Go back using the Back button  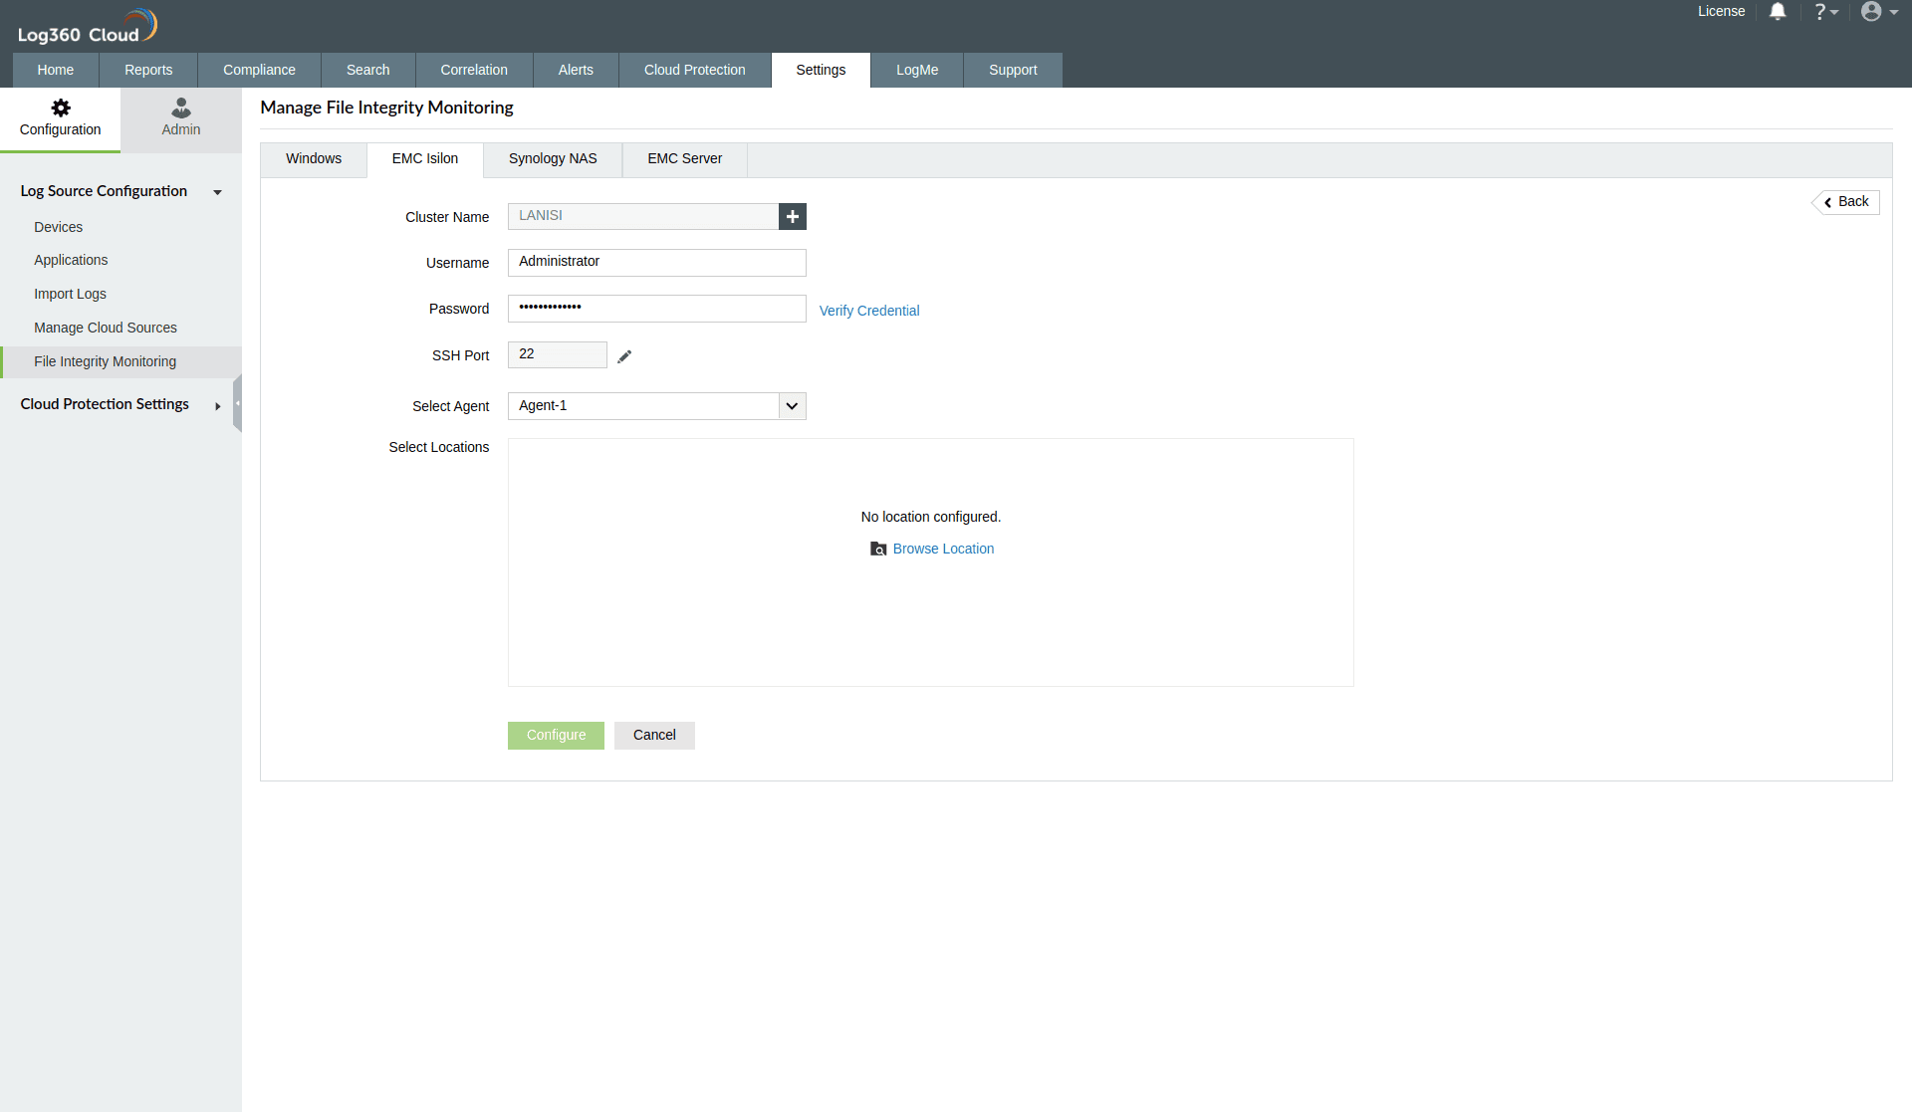pyautogui.click(x=1846, y=202)
